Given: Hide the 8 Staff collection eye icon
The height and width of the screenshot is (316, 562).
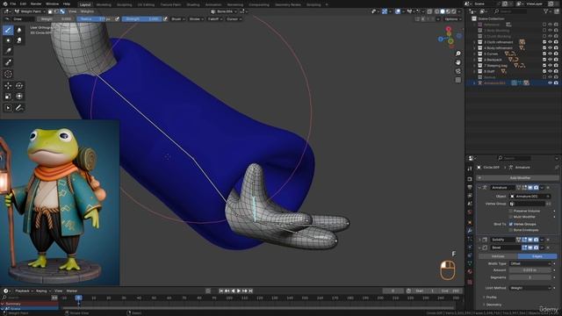Looking at the screenshot, I should coord(551,71).
